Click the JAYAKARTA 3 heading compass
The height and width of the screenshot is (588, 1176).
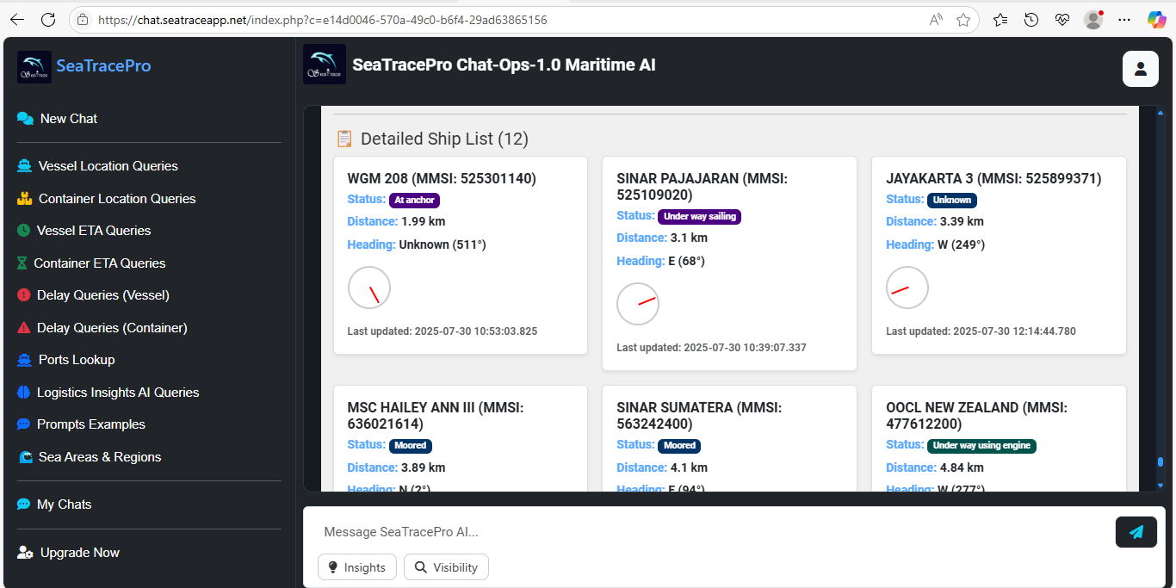[907, 288]
